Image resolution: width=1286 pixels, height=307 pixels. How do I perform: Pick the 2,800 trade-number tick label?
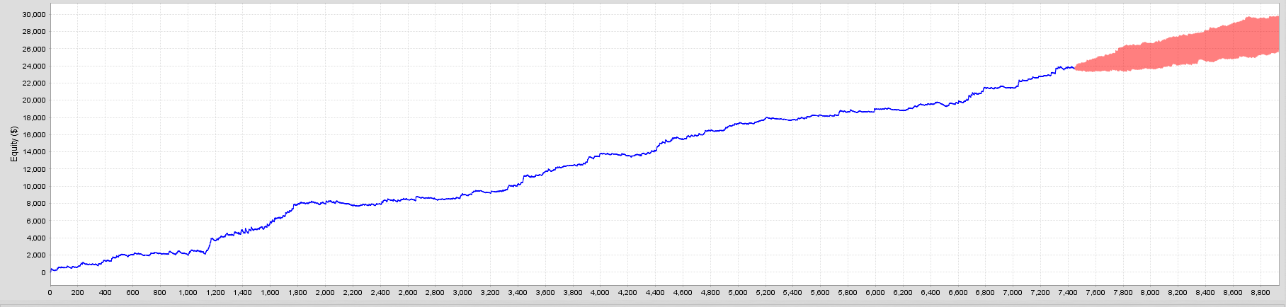click(435, 292)
